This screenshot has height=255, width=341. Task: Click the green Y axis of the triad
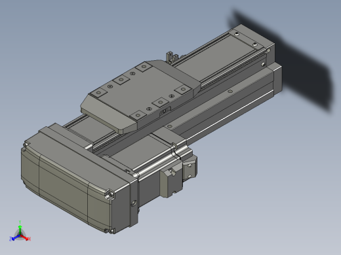pyautogui.click(x=20, y=228)
